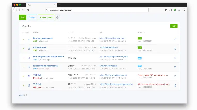The image size is (197, 110).
Task: Click the CRON column header
Action: point(71,32)
